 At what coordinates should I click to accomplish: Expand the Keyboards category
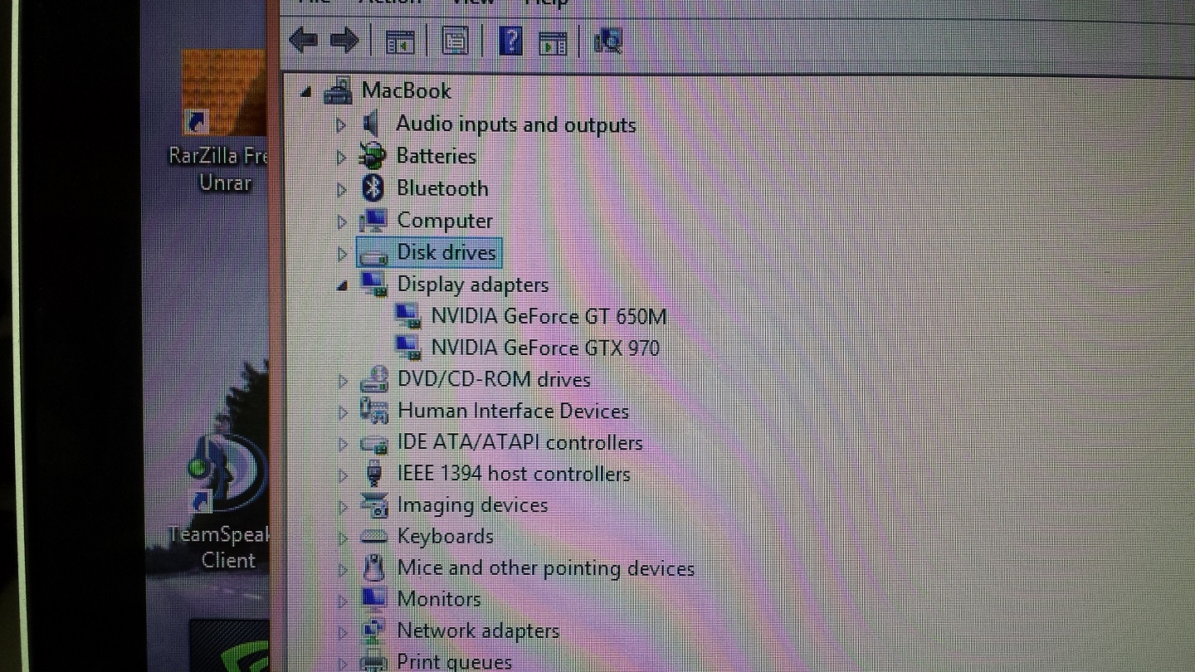pyautogui.click(x=342, y=538)
